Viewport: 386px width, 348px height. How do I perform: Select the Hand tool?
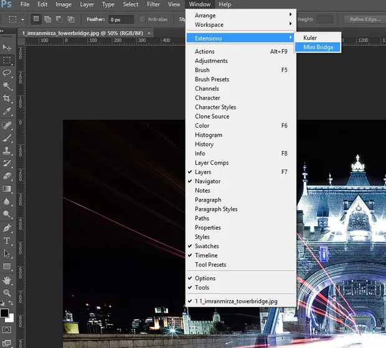pos(7,279)
